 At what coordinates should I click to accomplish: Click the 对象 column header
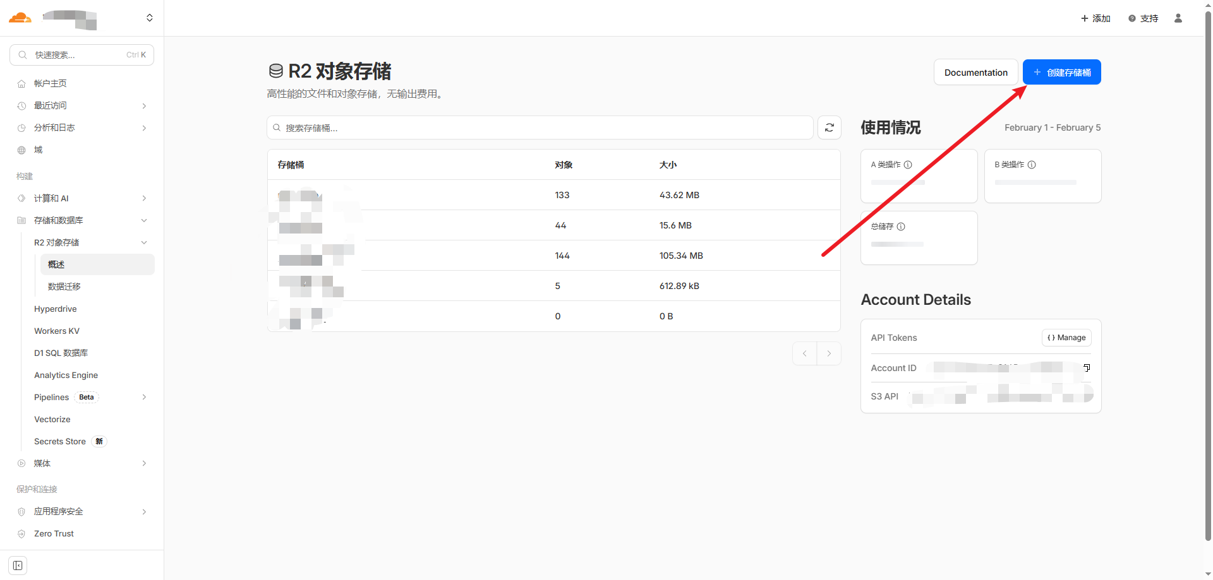[x=564, y=165]
